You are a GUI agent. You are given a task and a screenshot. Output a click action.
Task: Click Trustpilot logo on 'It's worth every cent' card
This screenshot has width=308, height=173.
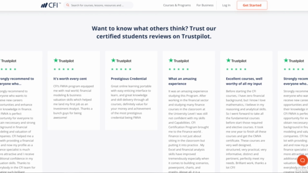pos(64,61)
